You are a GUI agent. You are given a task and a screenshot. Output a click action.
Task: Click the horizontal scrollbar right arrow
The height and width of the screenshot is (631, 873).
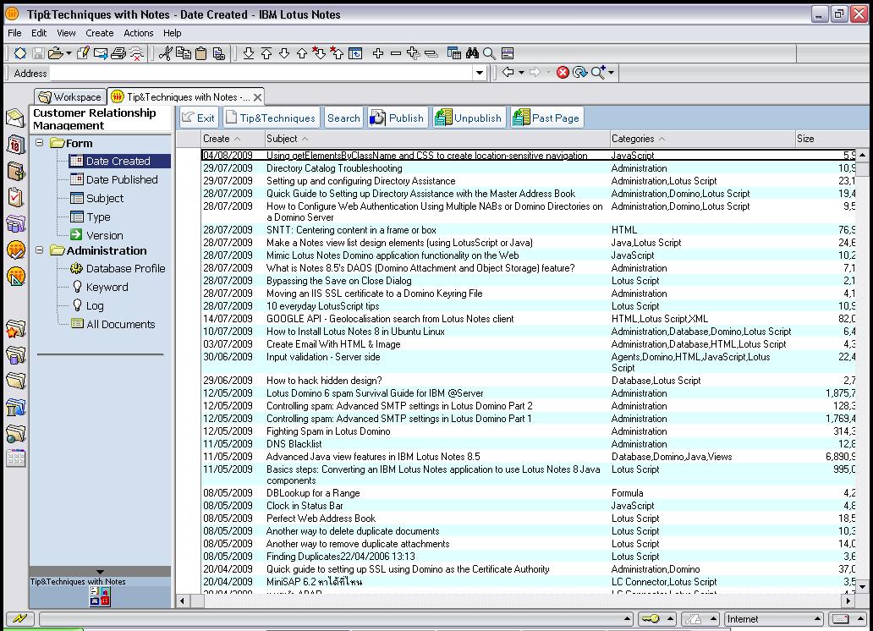848,601
